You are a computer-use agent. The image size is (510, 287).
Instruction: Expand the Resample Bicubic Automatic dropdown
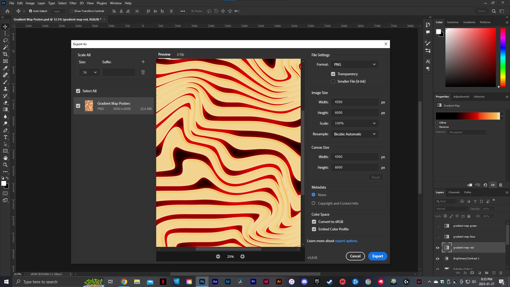(355, 134)
